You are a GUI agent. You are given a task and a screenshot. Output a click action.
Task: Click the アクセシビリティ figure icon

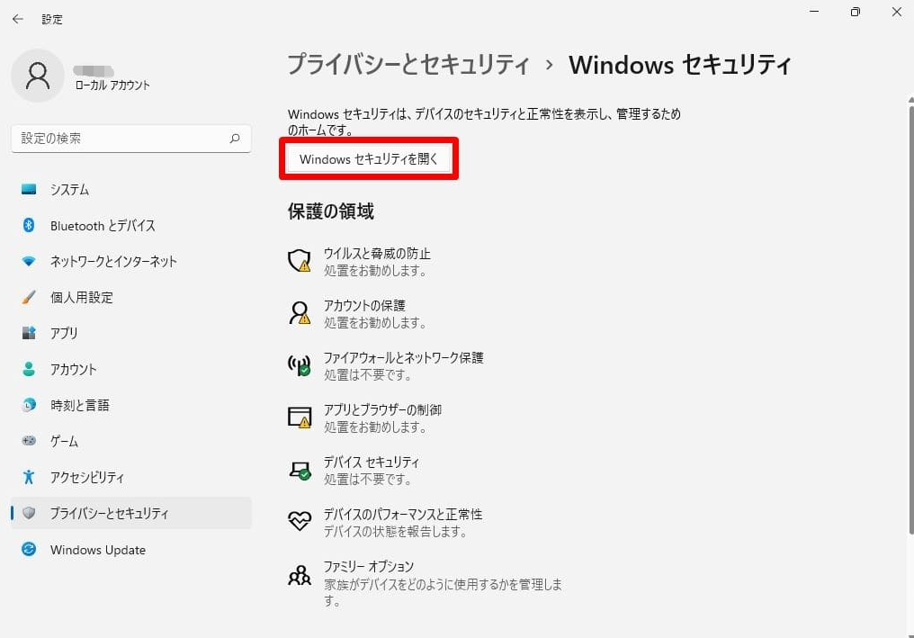point(29,477)
